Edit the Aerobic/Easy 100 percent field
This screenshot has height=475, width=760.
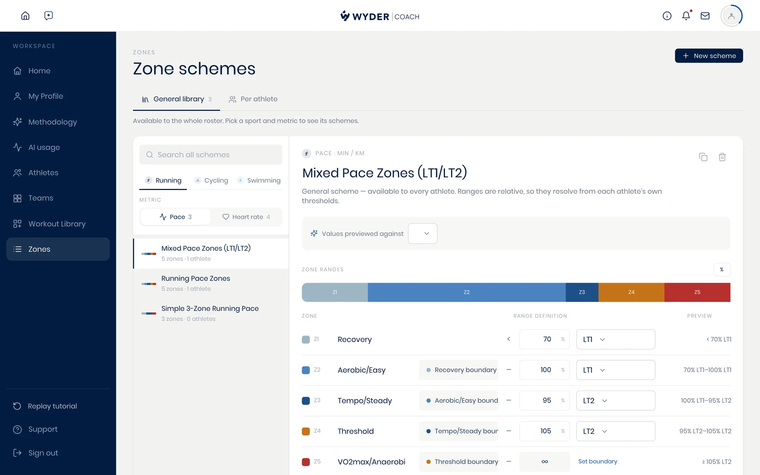[x=545, y=370]
